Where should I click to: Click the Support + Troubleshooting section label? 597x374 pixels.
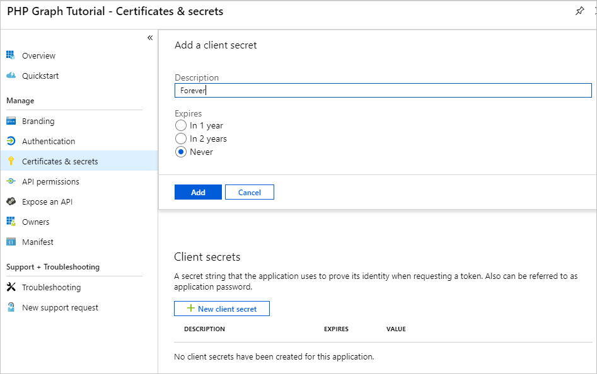click(x=53, y=267)
